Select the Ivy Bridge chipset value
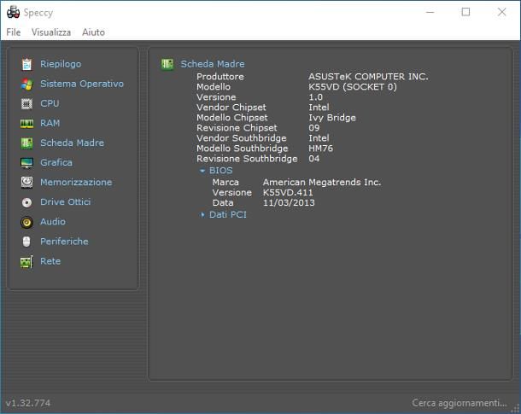The height and width of the screenshot is (414, 521). (332, 118)
